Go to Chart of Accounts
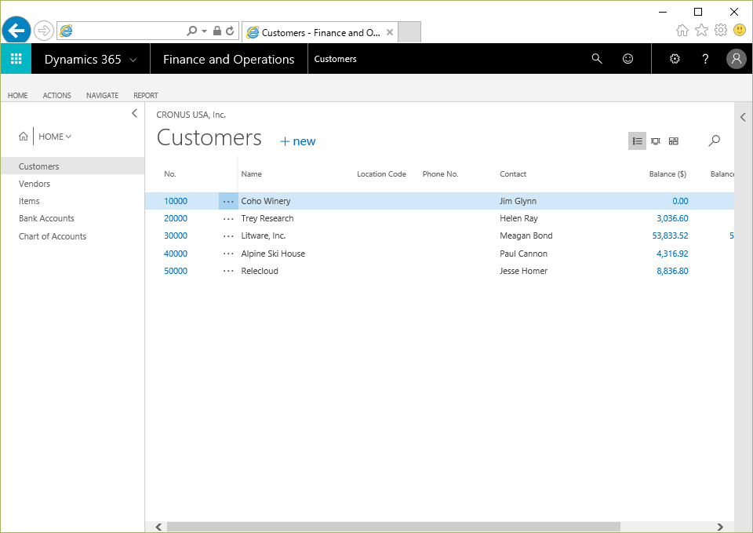Screen dimensions: 753x533 pyautogui.click(x=53, y=236)
